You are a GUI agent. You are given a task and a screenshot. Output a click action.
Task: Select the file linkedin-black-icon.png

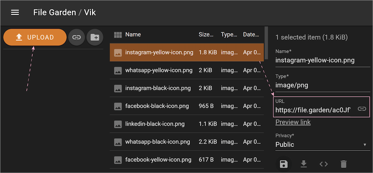(187, 124)
